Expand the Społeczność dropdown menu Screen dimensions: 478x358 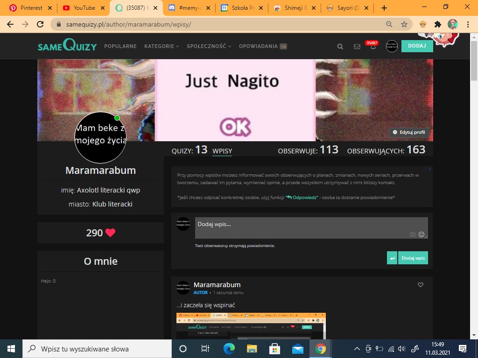(x=209, y=46)
